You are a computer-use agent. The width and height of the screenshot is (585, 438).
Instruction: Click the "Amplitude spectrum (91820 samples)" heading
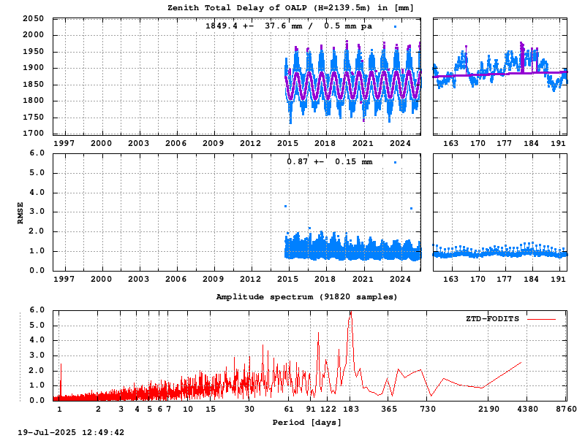click(x=306, y=297)
